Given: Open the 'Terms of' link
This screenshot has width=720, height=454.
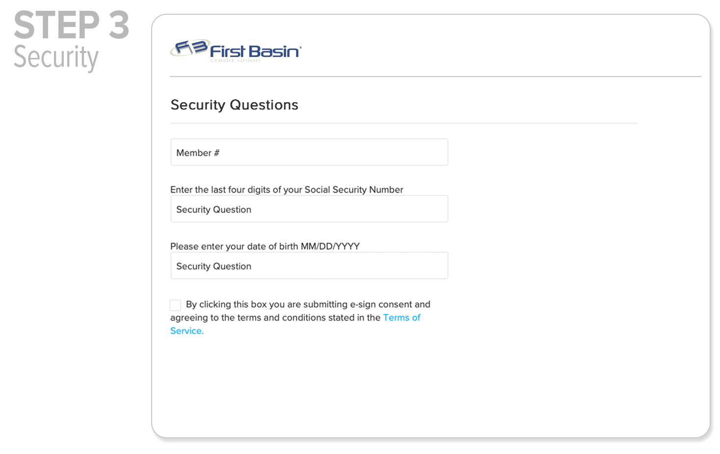Looking at the screenshot, I should click(x=401, y=318).
